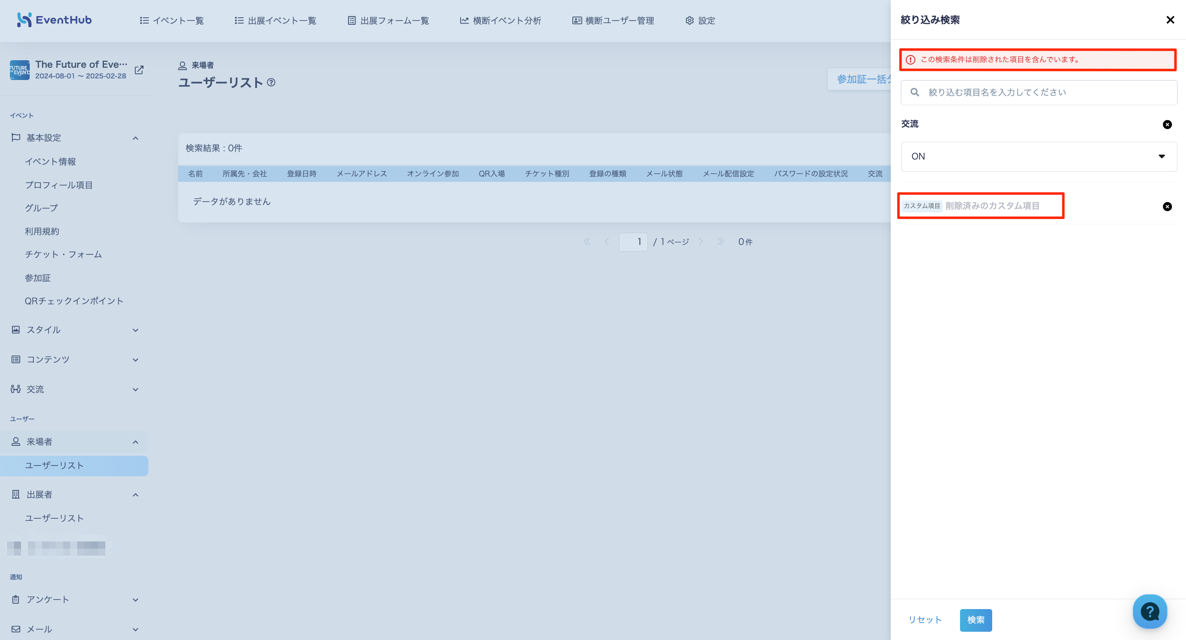This screenshot has width=1186, height=640.
Task: Click 名前 column header
Action: (x=195, y=174)
